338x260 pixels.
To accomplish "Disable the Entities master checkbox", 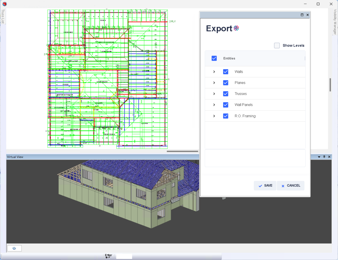I will click(x=214, y=58).
